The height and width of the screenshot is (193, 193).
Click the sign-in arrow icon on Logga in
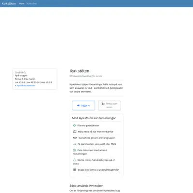tap(79, 105)
